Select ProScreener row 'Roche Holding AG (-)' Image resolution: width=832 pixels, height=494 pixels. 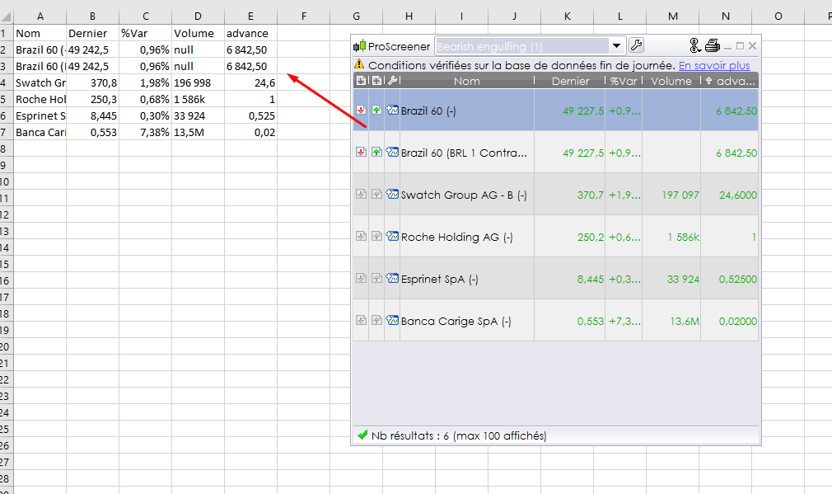point(555,237)
